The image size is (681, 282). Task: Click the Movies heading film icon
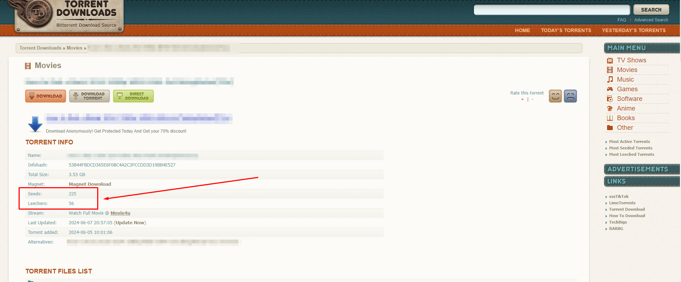tap(28, 66)
